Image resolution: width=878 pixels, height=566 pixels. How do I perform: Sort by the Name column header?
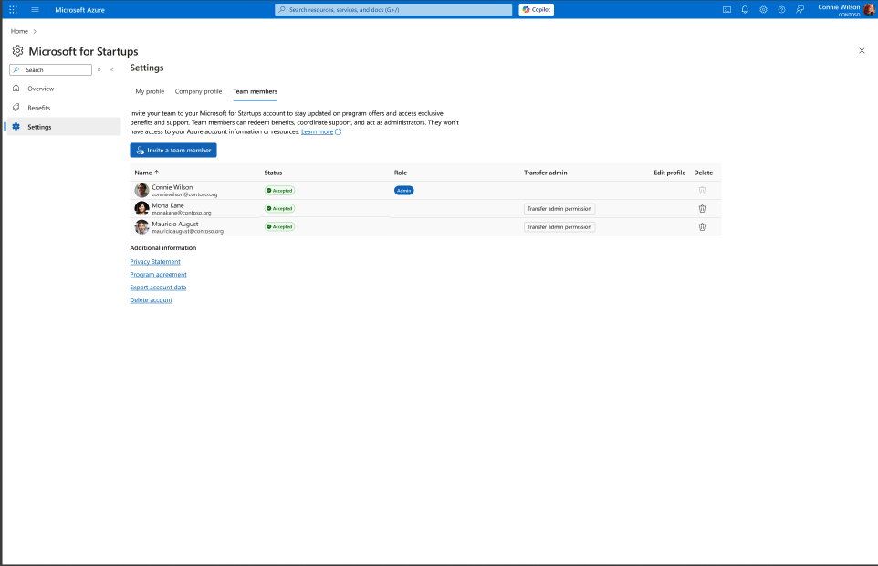pyautogui.click(x=147, y=173)
